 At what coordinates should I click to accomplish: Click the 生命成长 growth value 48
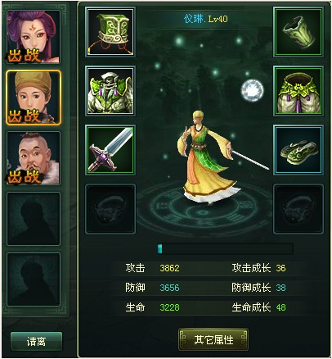(280, 307)
